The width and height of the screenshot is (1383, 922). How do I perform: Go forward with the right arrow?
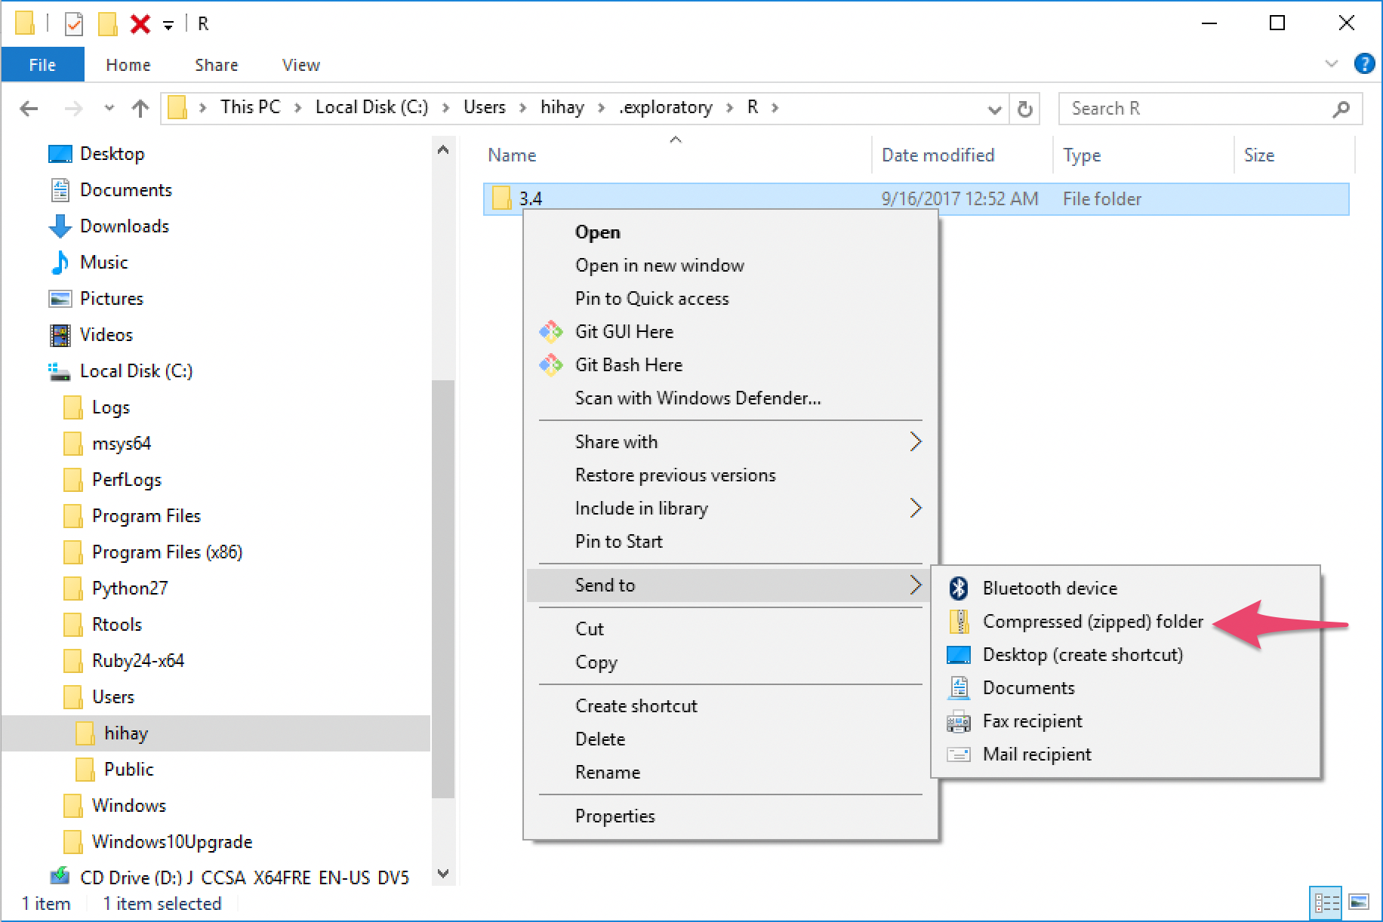(x=73, y=109)
